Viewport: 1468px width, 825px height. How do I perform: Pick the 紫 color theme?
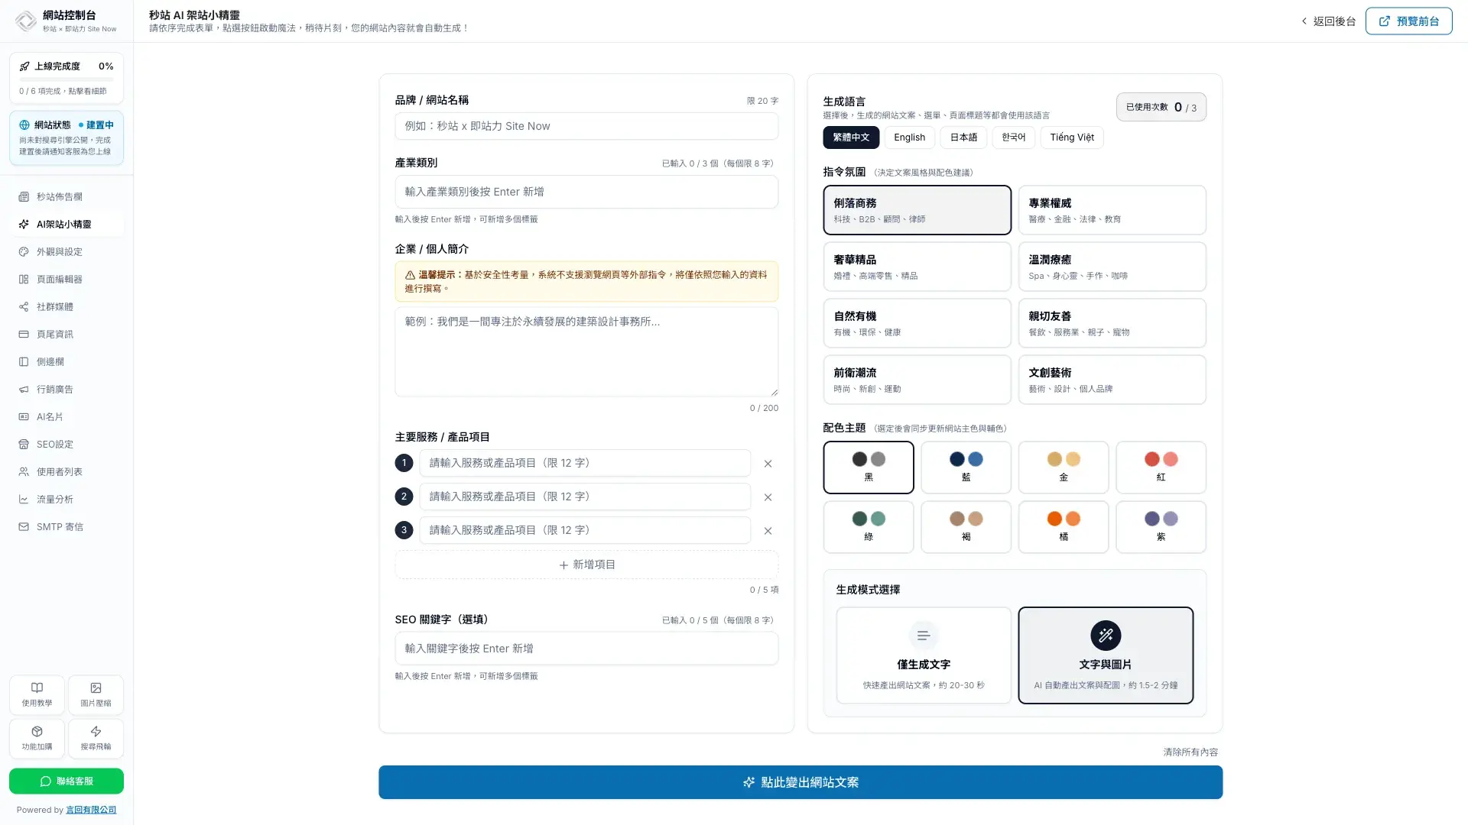pos(1161,527)
